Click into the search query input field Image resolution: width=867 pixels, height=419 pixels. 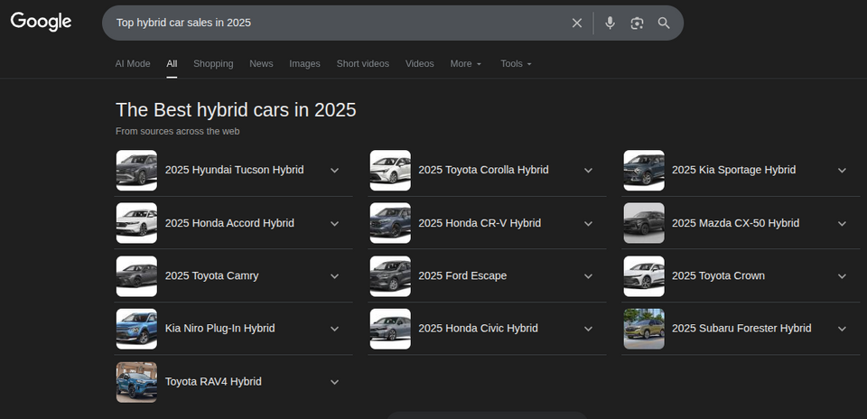click(334, 23)
